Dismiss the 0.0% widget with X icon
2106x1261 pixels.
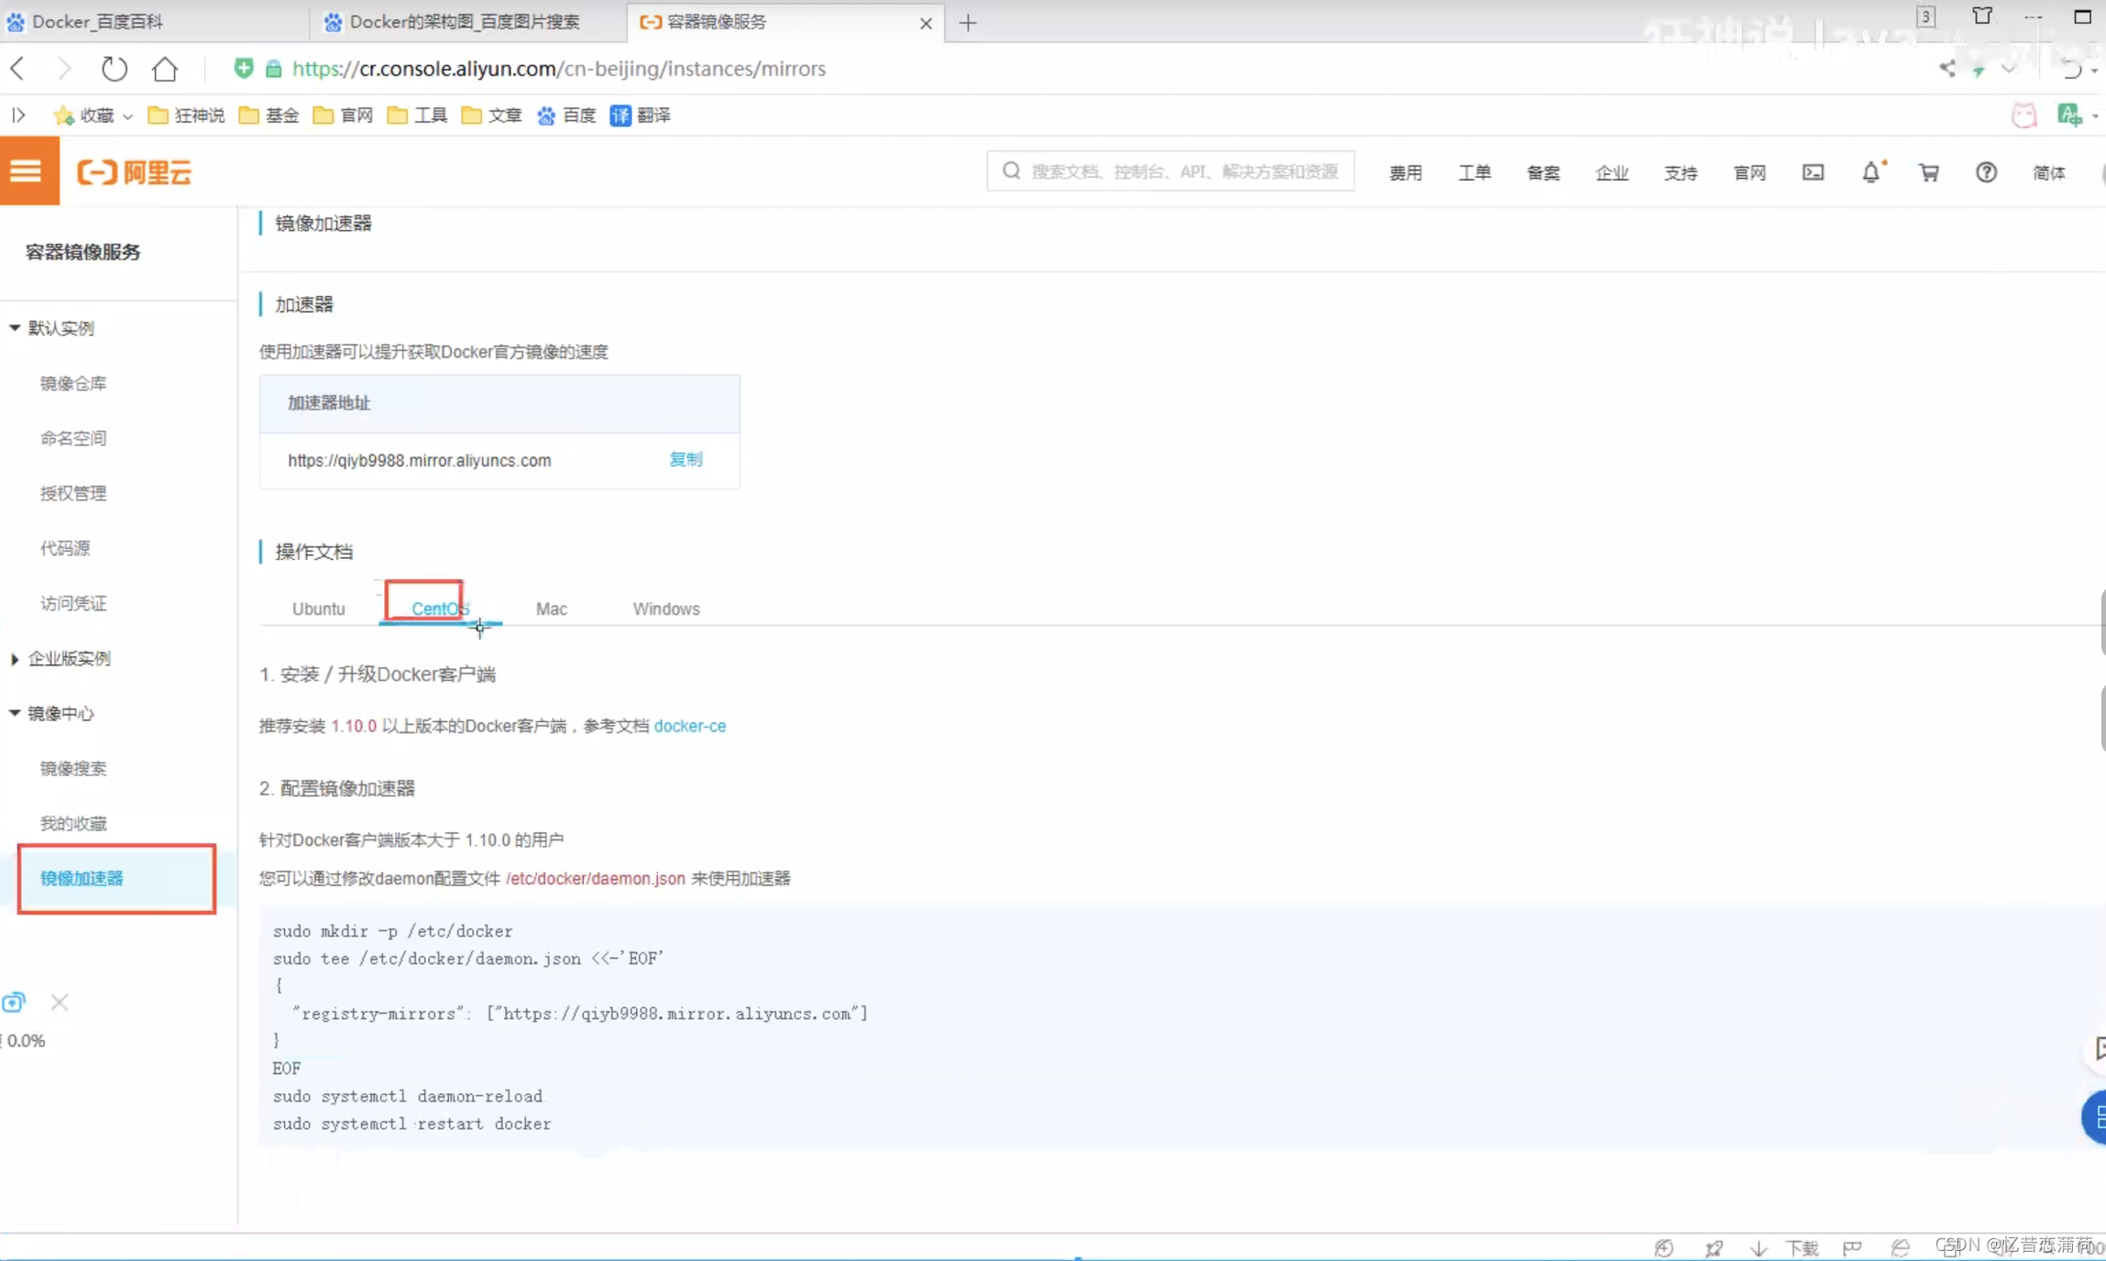click(x=60, y=1002)
